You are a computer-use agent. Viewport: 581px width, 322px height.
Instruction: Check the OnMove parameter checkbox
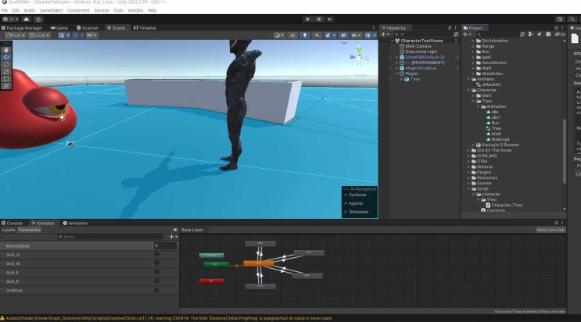(156, 290)
